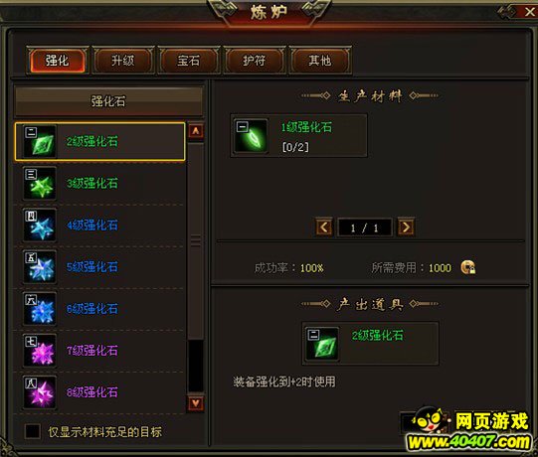Click the 3级强化石 green star icon
Viewport: 538px width, 457px height.
coord(40,183)
